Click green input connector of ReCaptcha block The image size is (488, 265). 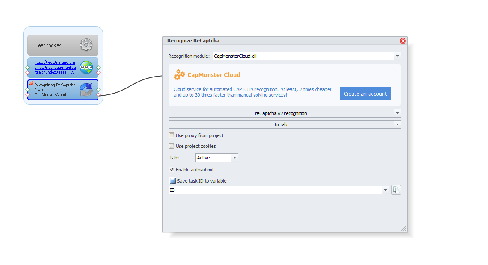pyautogui.click(x=27, y=90)
